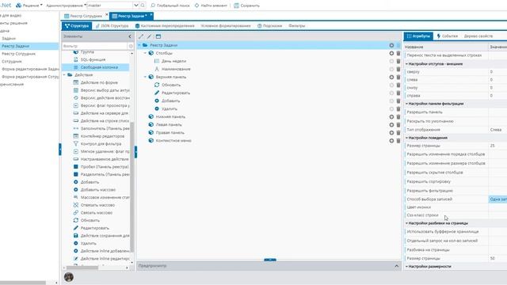Open Кастомные переопределения tab

(165, 26)
